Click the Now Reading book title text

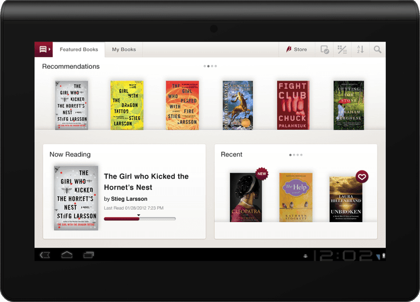(146, 182)
